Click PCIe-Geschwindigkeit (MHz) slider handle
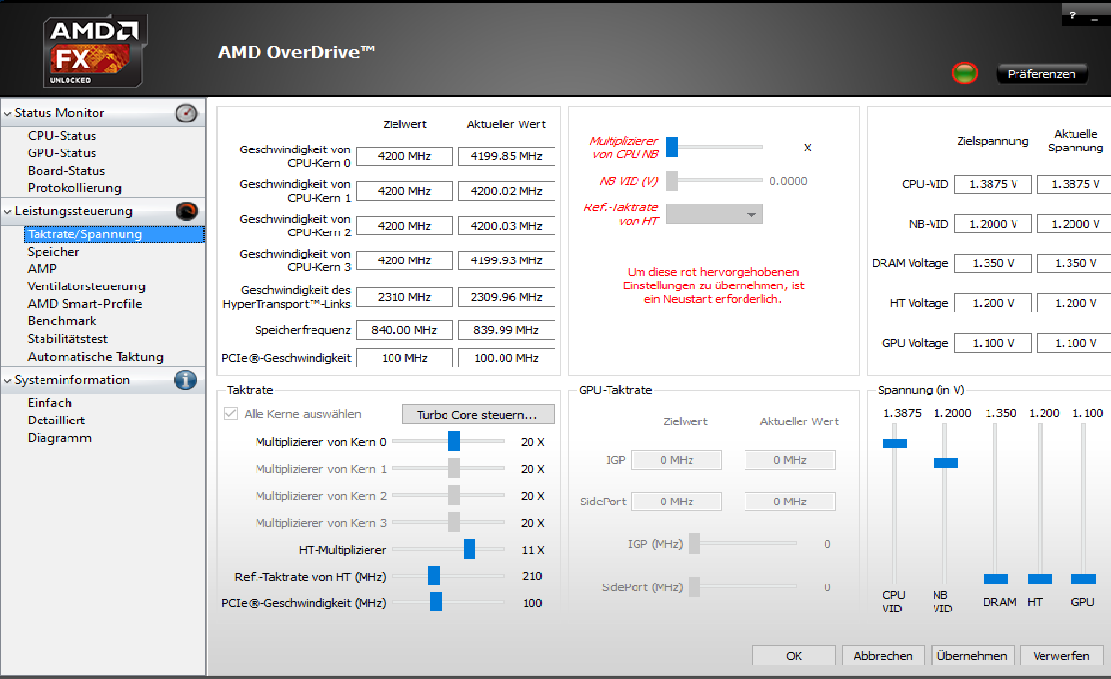 (436, 602)
